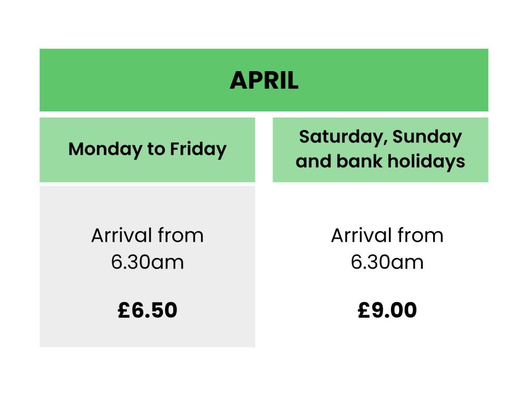This screenshot has width=528, height=396.
Task: Select "Arrival" in the weekend column
Action: pyautogui.click(x=357, y=236)
